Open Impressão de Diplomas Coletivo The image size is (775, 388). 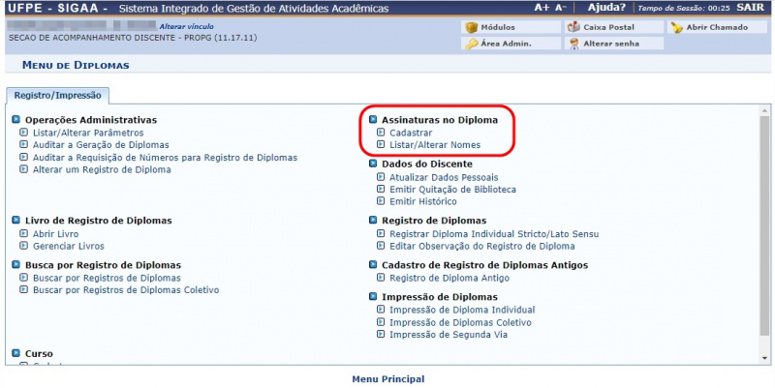[461, 322]
